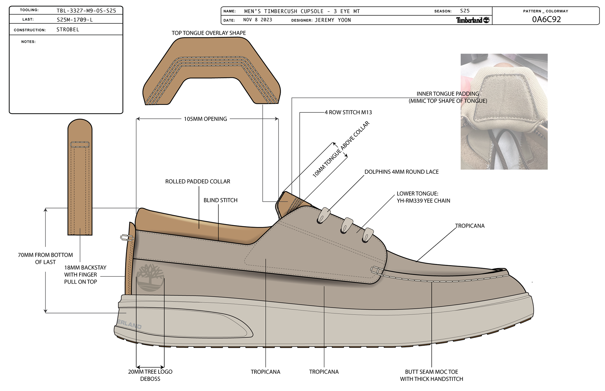
Task: Click the 105MM OPENING dimension label
Action: (205, 119)
